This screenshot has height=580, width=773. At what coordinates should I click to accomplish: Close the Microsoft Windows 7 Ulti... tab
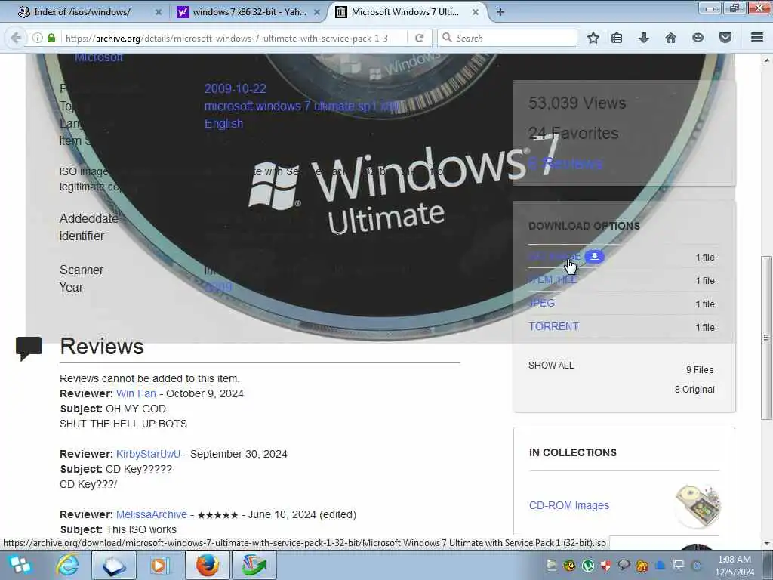(x=476, y=12)
